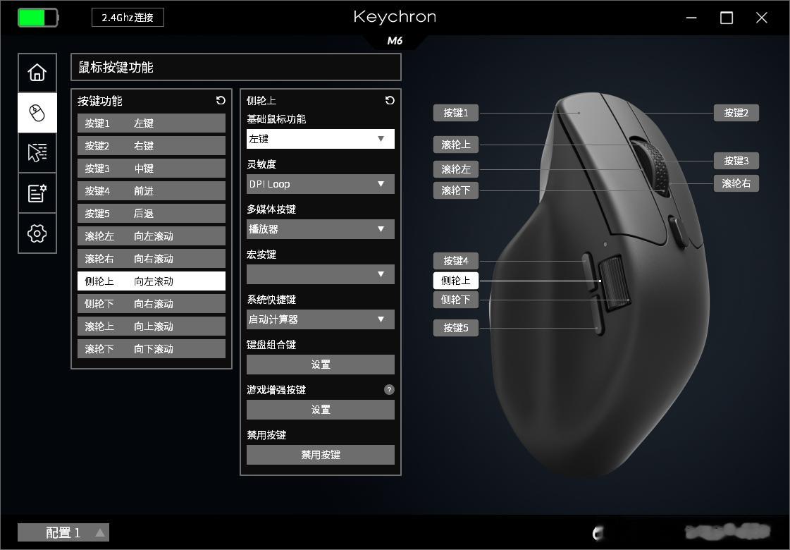Select row 按键2 右键
This screenshot has width=790, height=550.
click(151, 146)
